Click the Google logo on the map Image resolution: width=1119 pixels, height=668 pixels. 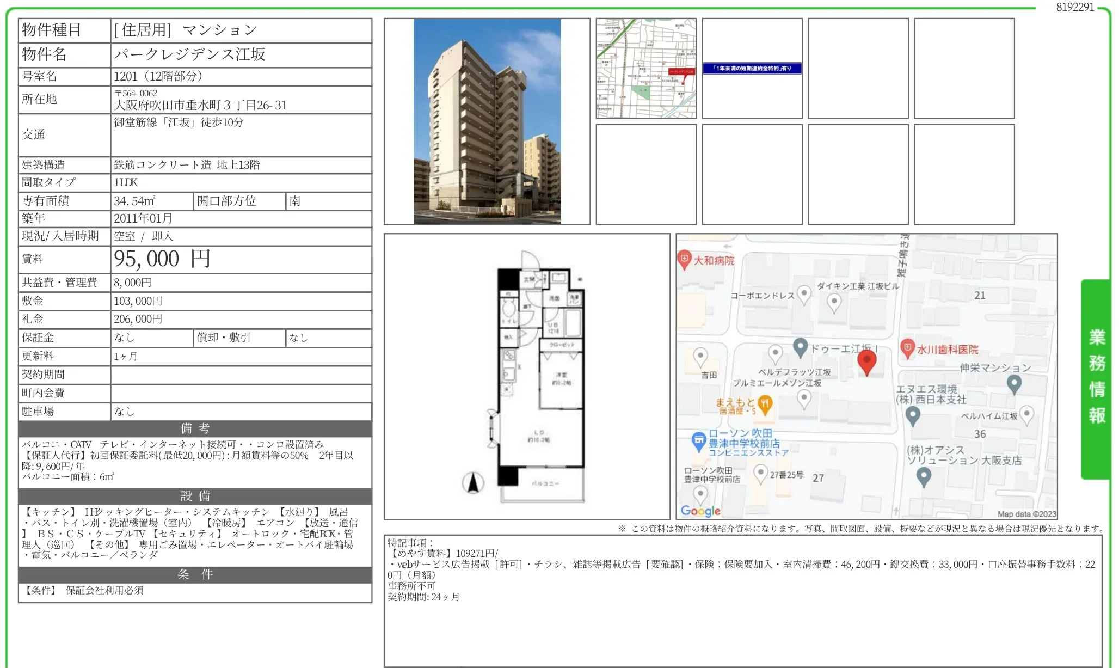point(700,511)
